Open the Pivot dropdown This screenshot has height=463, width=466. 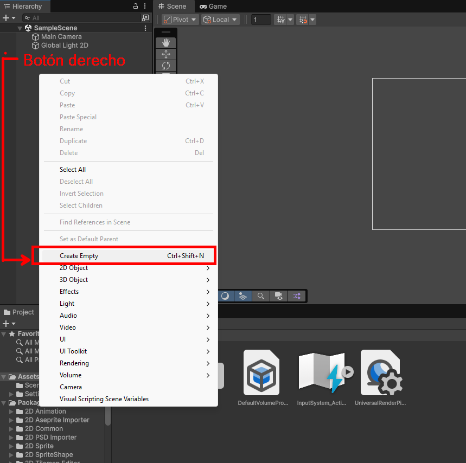pos(178,20)
